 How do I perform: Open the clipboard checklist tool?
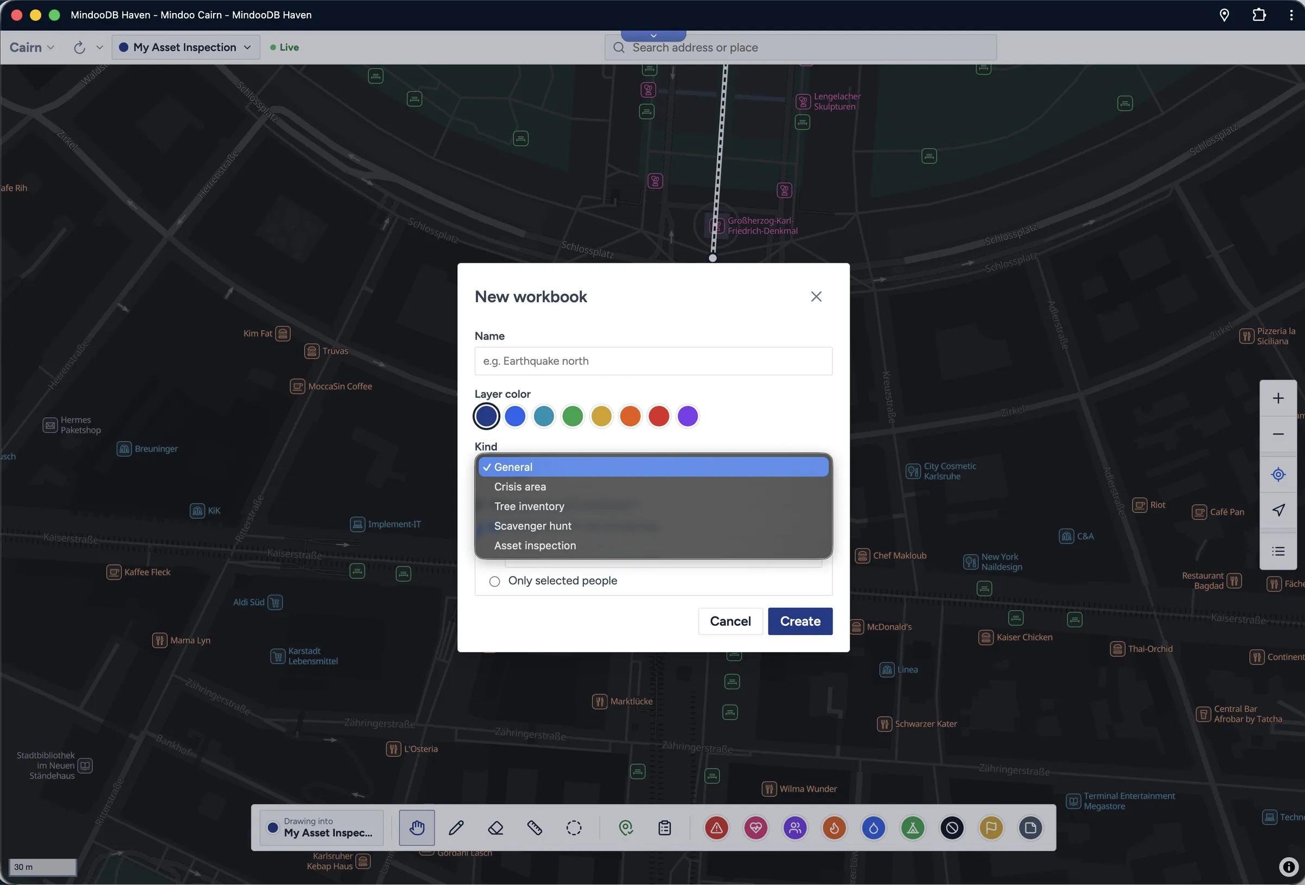[665, 827]
